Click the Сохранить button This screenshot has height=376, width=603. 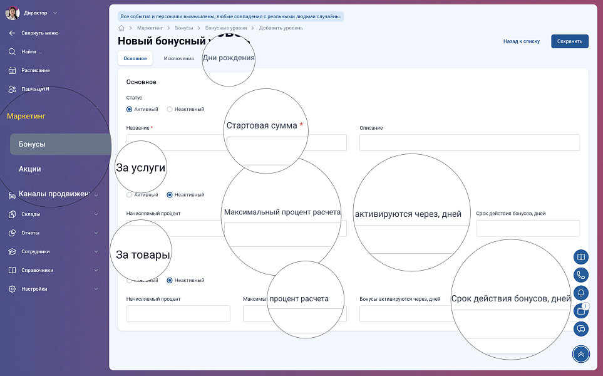569,41
